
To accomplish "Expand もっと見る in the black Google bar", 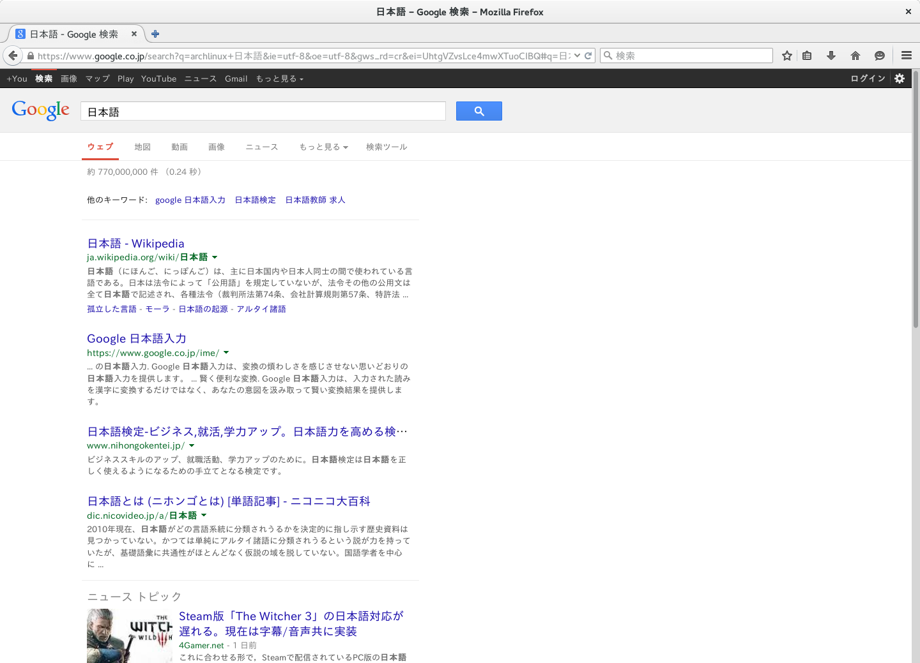I will pyautogui.click(x=280, y=78).
